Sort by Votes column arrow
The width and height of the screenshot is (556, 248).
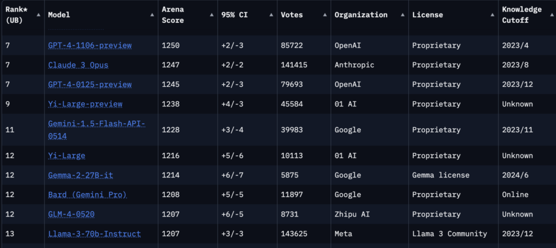tap(325, 15)
